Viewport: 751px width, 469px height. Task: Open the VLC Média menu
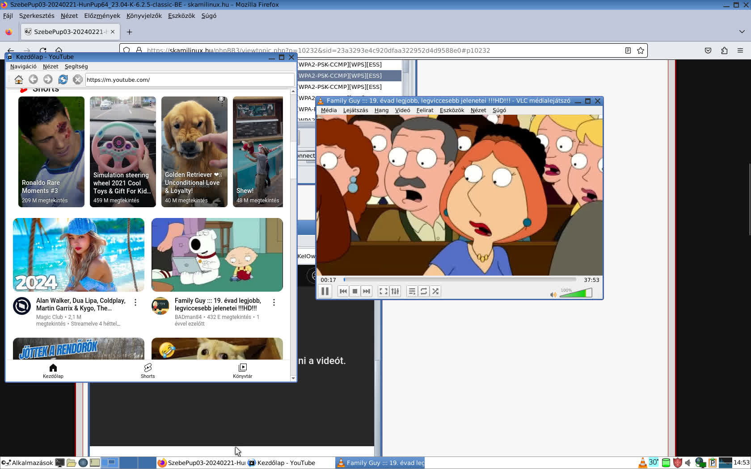click(329, 110)
